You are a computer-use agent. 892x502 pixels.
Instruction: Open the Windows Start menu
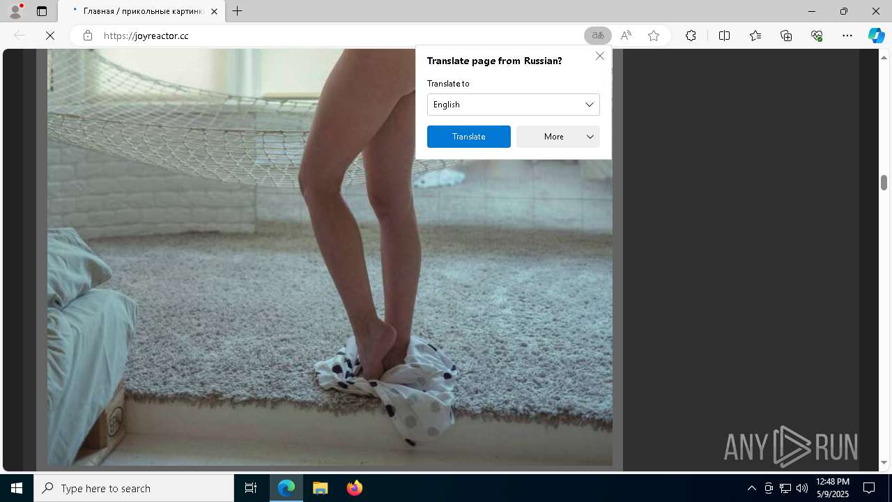[17, 488]
